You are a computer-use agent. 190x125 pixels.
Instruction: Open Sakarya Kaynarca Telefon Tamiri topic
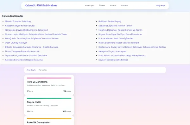(115, 26)
